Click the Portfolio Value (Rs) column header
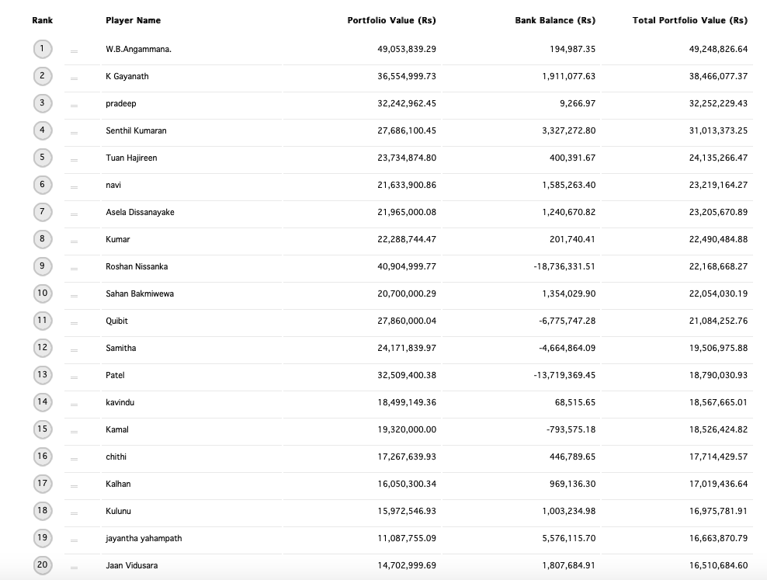This screenshot has height=580, width=767. pos(391,20)
